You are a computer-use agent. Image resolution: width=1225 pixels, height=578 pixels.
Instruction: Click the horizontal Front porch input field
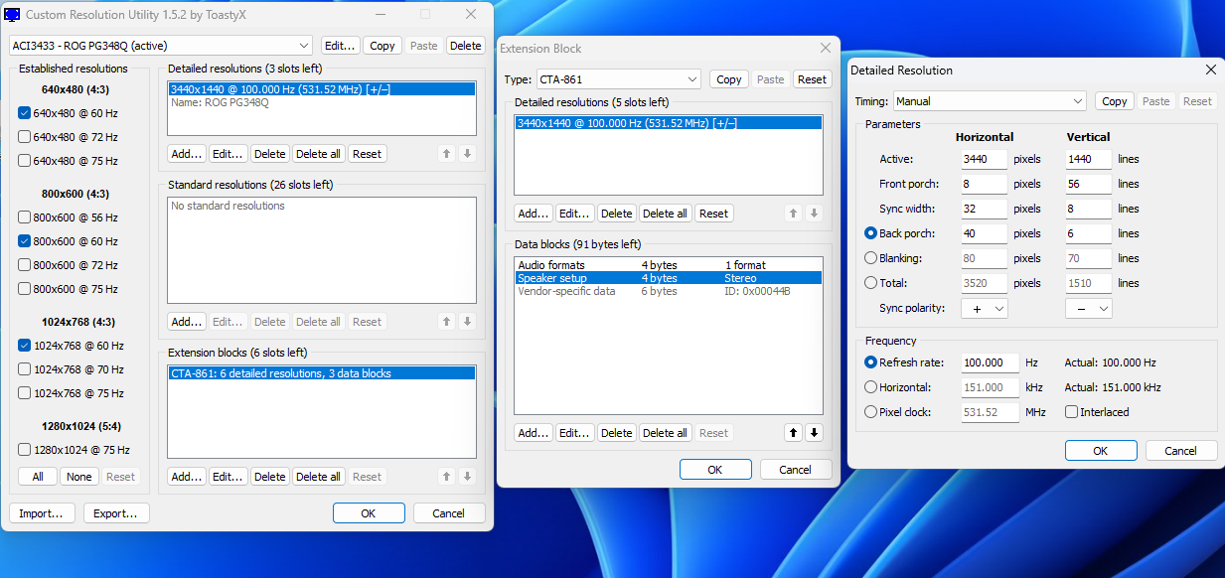(x=984, y=184)
